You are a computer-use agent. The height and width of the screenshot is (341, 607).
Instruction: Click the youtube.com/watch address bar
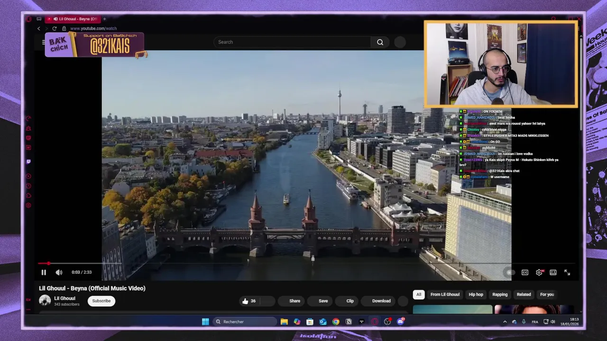(x=93, y=28)
